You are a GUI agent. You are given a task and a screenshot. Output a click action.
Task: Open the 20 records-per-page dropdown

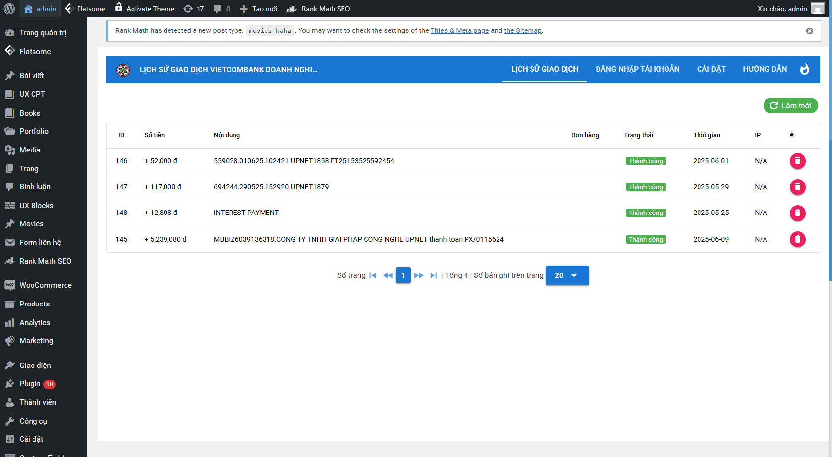(x=567, y=275)
